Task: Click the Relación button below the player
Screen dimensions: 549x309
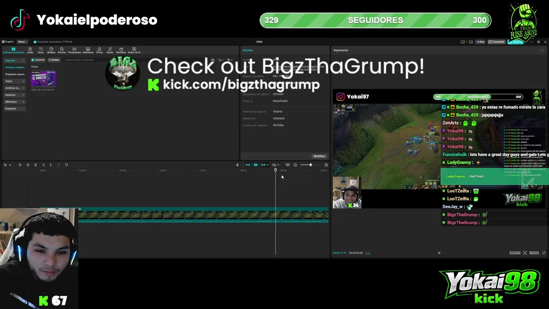Action: [x=534, y=253]
